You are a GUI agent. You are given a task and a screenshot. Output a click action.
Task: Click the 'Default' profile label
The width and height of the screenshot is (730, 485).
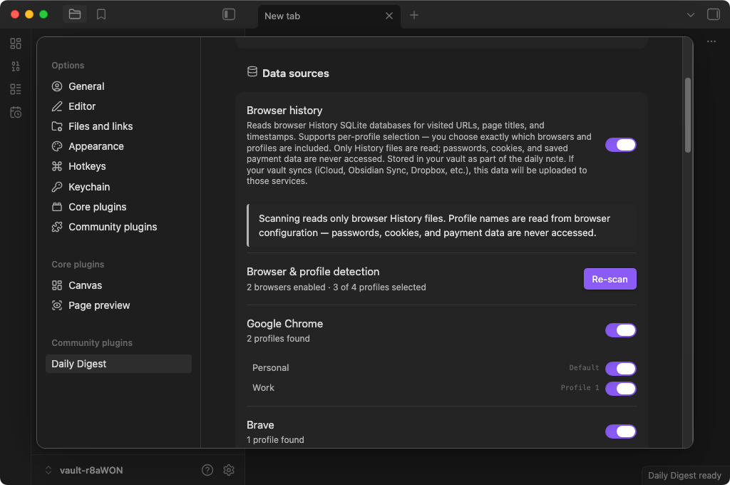[x=584, y=367]
